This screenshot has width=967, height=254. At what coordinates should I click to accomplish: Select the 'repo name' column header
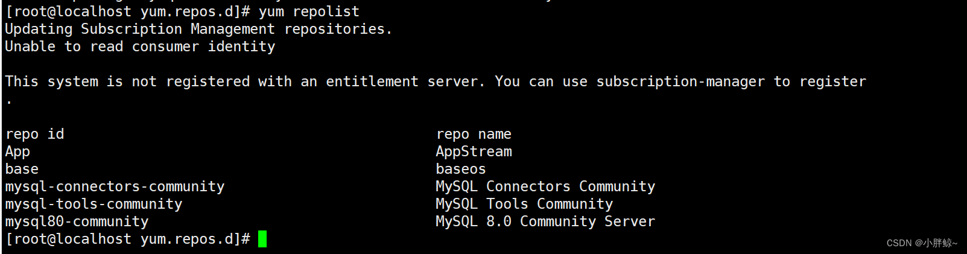(474, 134)
